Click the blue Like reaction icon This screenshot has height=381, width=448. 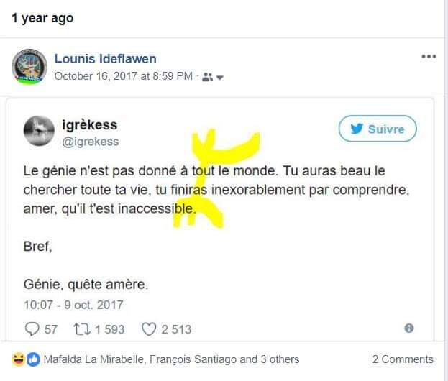(33, 359)
